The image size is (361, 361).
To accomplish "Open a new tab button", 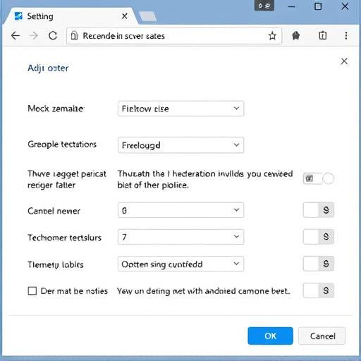I will pyautogui.click(x=147, y=16).
